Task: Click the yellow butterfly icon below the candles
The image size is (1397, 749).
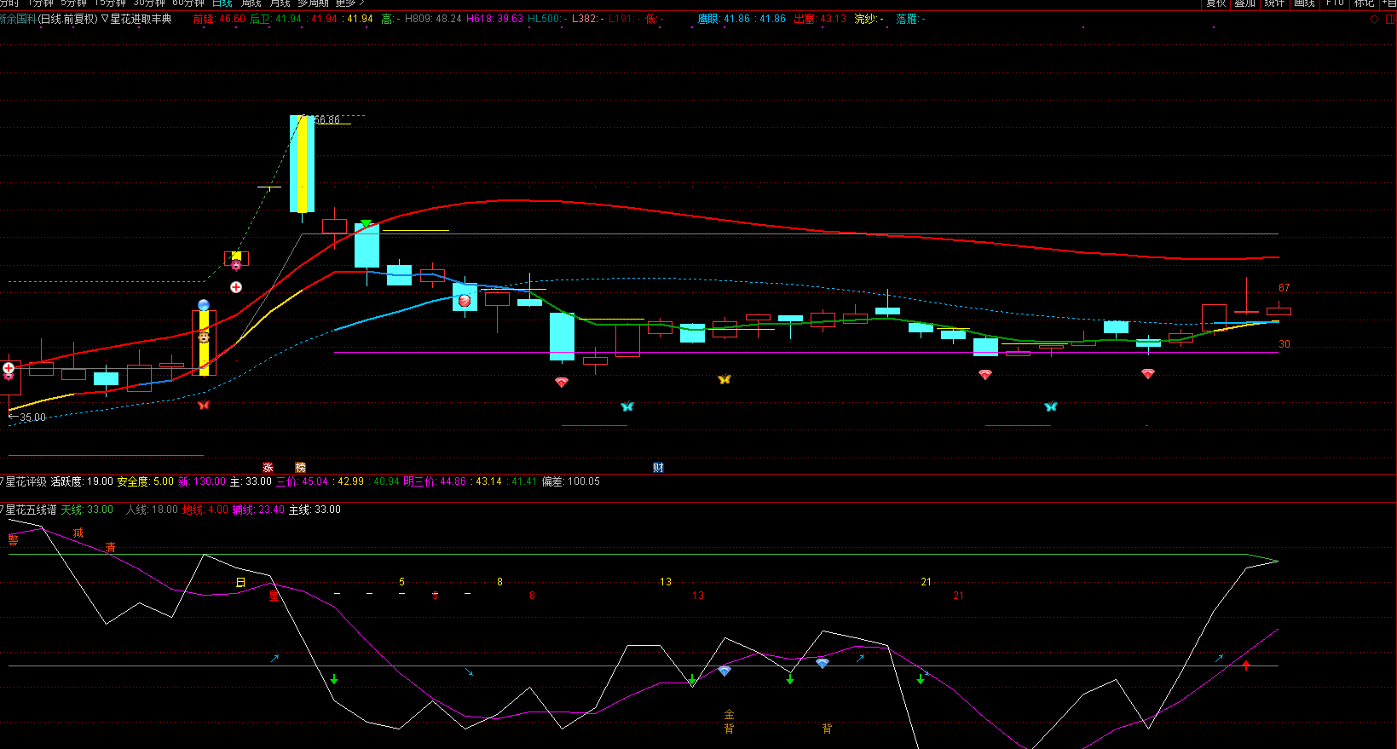Action: 724,379
